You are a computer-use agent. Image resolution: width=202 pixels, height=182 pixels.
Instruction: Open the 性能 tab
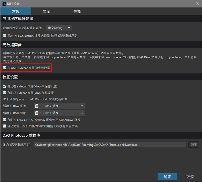(77, 11)
